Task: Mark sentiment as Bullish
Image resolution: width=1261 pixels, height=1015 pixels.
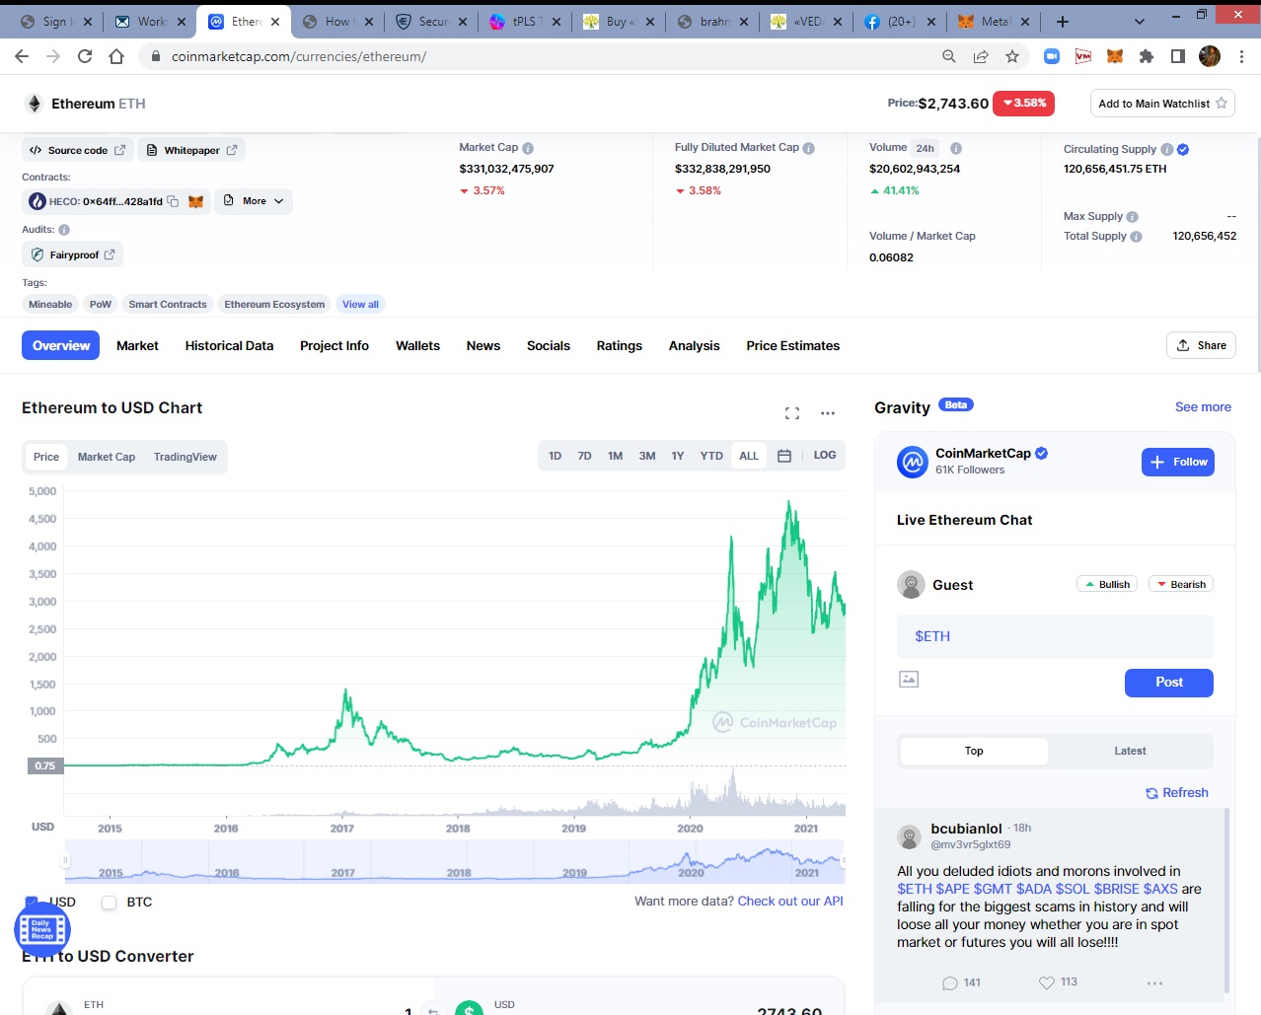Action: [1107, 584]
